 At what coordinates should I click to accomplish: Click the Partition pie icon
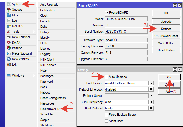(9, 48)
